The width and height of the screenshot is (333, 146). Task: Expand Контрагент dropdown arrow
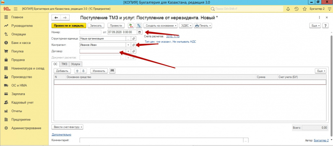(x=128, y=45)
